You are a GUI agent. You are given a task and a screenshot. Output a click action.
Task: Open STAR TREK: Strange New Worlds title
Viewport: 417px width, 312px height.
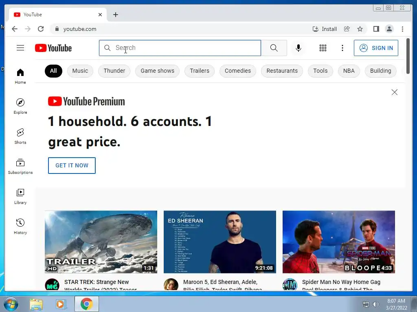pyautogui.click(x=101, y=285)
